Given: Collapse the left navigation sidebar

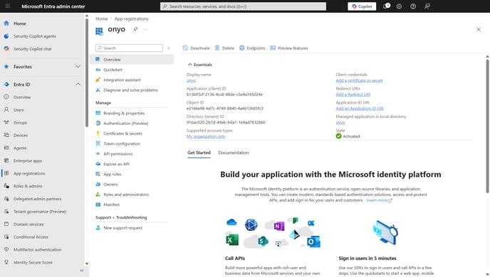Looking at the screenshot, I should [82, 271].
